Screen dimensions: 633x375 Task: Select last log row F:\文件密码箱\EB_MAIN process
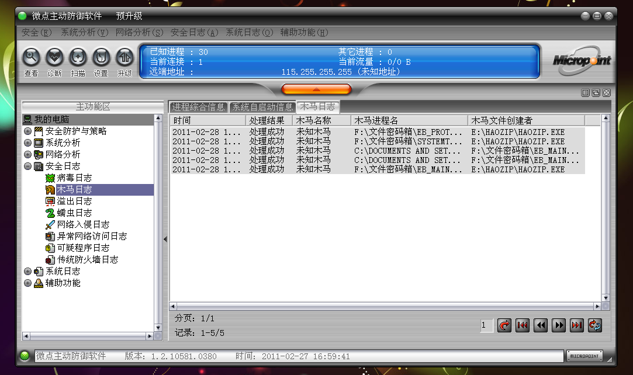[x=378, y=169]
